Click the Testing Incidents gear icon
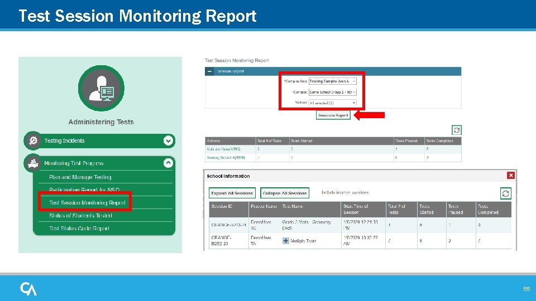The height and width of the screenshot is (301, 536). pyautogui.click(x=33, y=140)
